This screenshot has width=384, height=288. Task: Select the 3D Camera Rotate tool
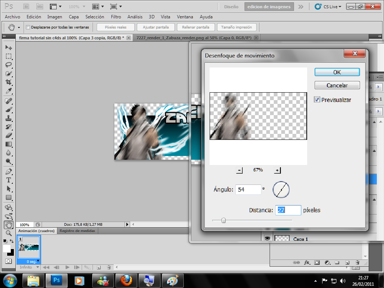click(x=9, y=216)
